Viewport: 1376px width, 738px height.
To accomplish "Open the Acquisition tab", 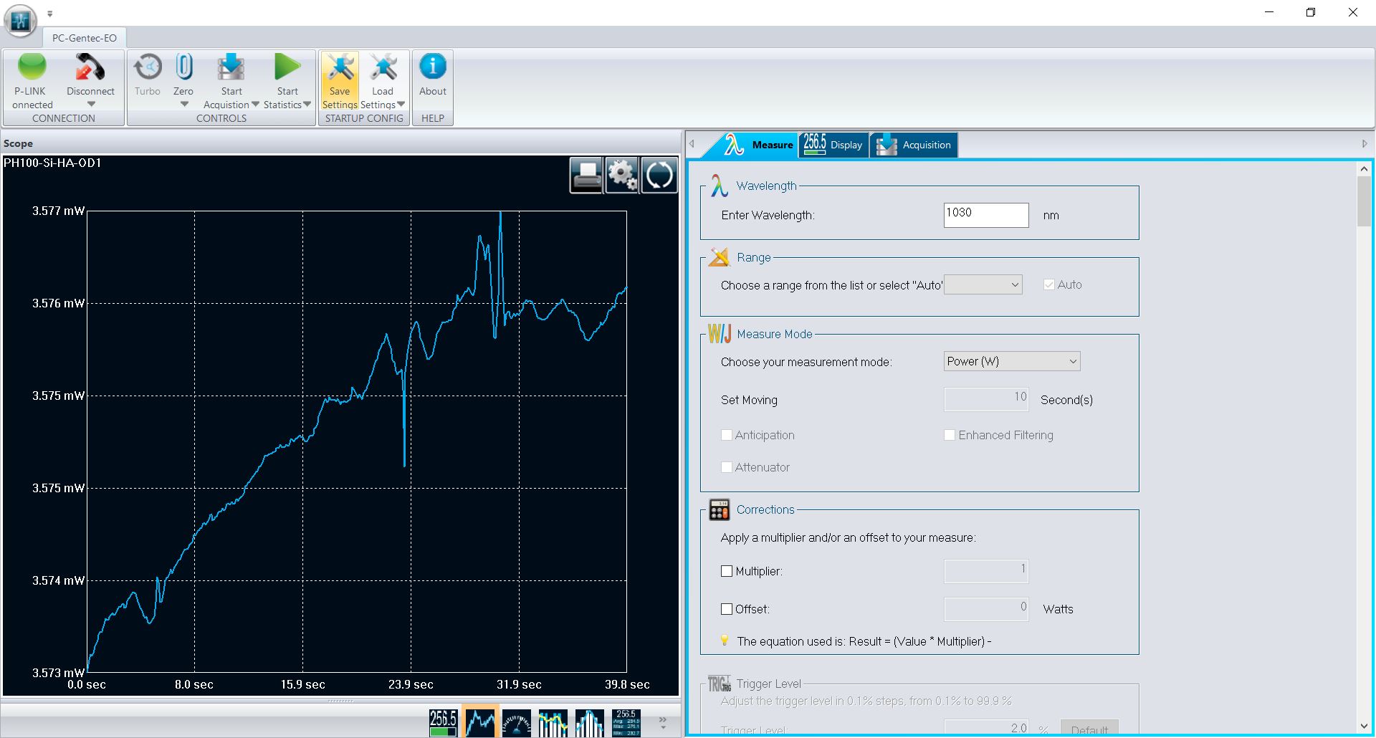I will (x=914, y=145).
